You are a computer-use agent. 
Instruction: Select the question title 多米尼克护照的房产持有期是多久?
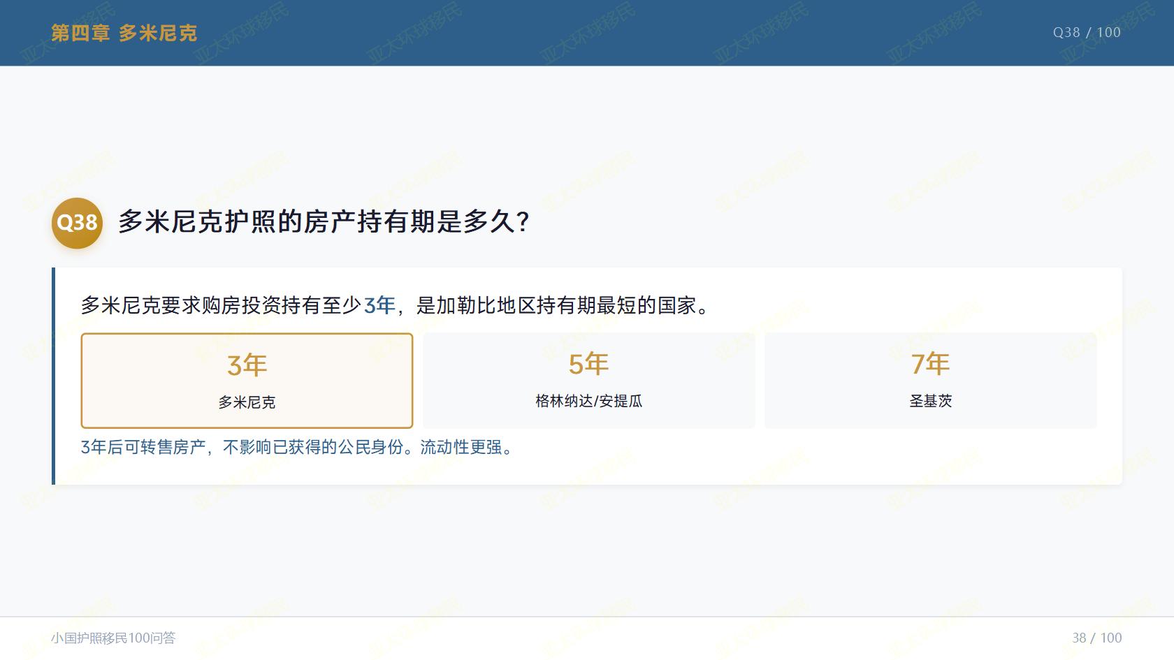(x=324, y=222)
